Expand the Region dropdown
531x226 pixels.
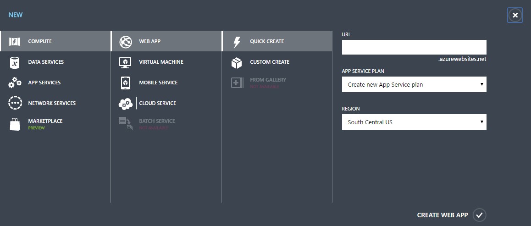click(x=414, y=122)
